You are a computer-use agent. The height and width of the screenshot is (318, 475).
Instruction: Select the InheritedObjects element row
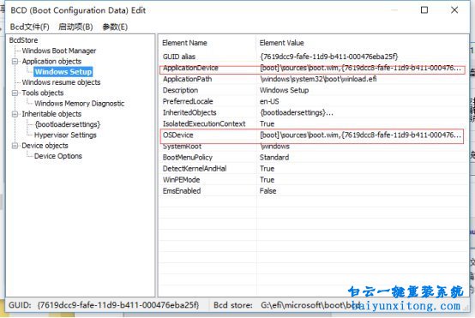pos(313,112)
